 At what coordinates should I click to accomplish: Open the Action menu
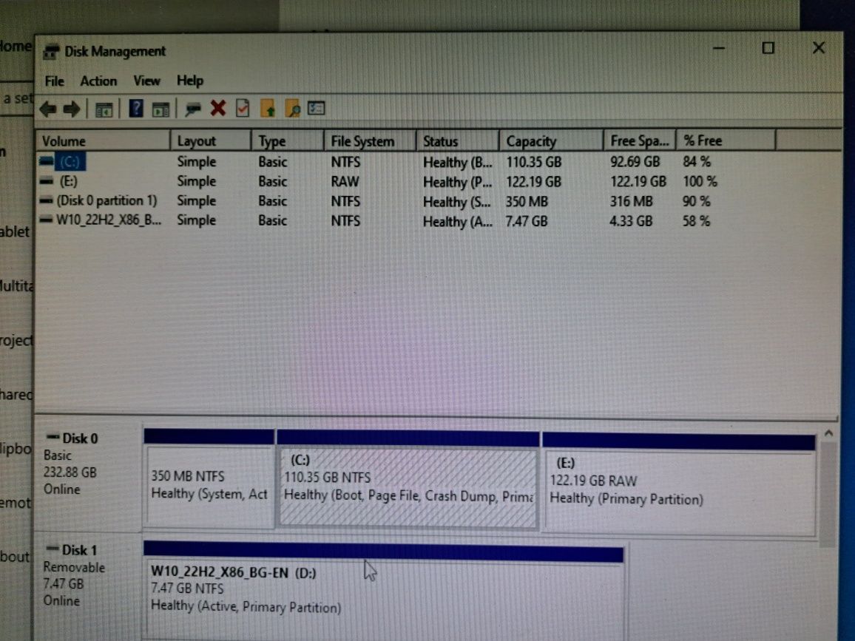(x=98, y=81)
